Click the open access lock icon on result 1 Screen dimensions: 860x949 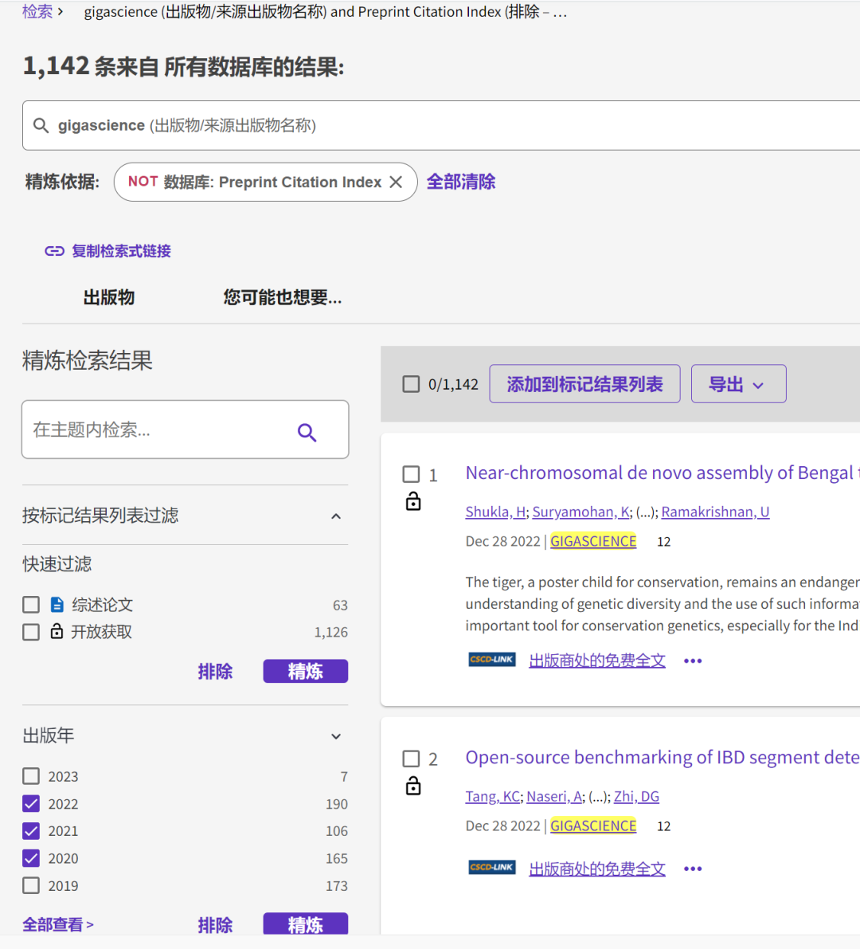[x=413, y=502]
